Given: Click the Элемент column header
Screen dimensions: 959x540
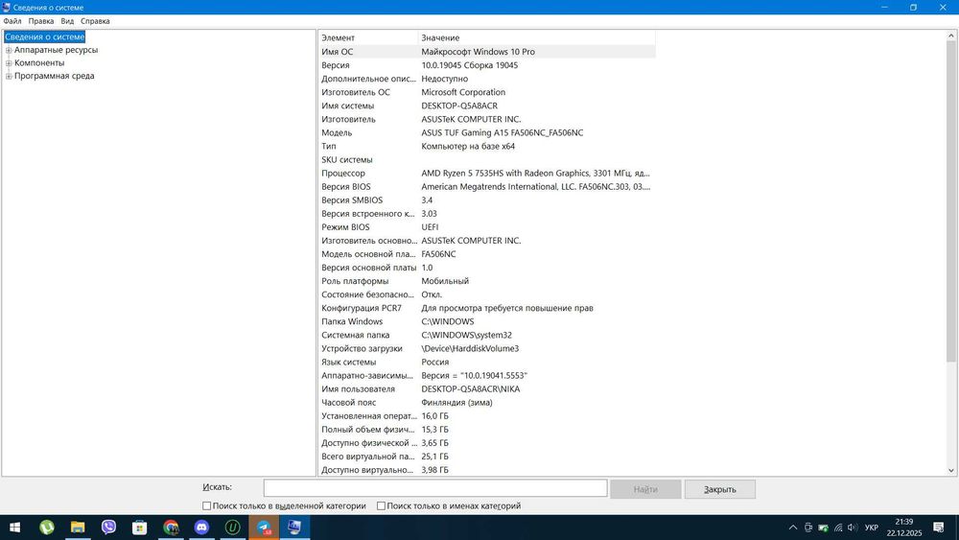Looking at the screenshot, I should (368, 38).
